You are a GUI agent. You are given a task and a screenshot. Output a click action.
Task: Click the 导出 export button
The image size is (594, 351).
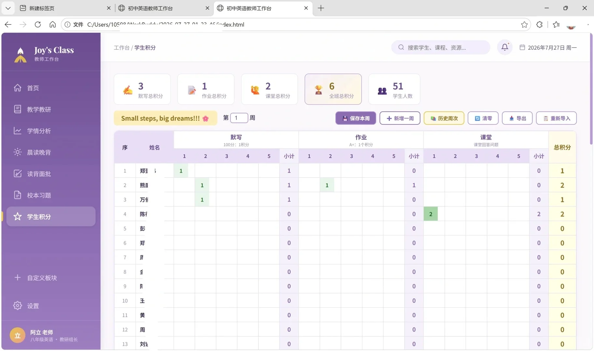517,118
